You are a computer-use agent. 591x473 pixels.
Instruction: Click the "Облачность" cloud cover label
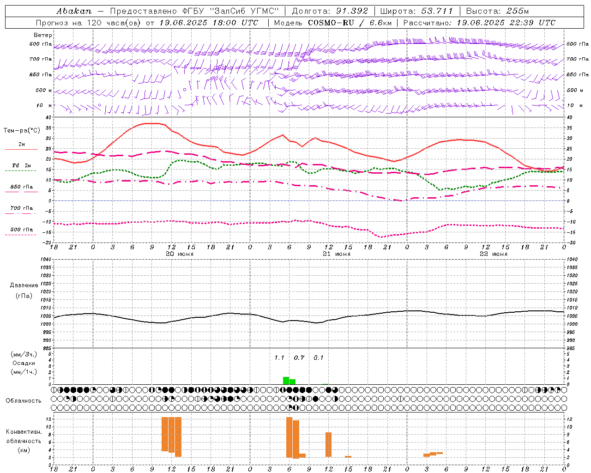(x=24, y=401)
